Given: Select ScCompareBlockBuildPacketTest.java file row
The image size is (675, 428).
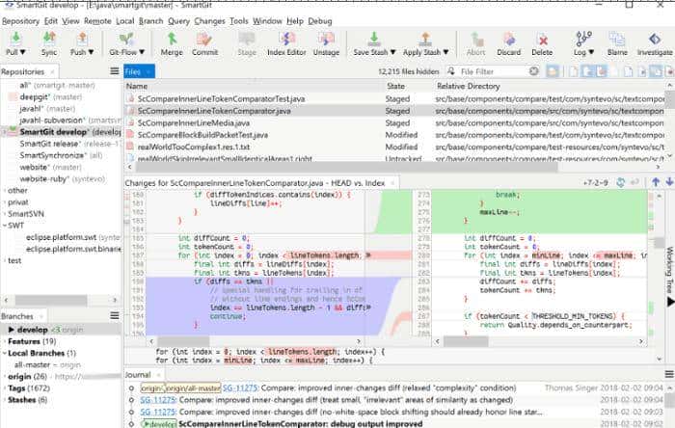Looking at the screenshot, I should [x=394, y=135].
